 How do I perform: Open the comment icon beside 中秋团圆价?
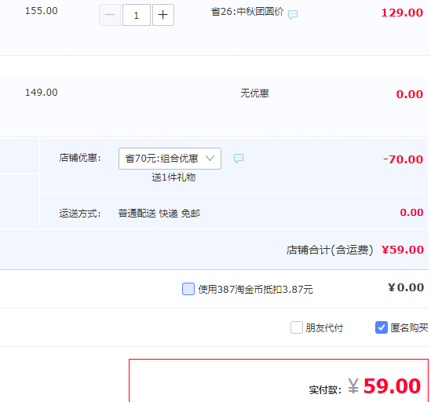293,14
